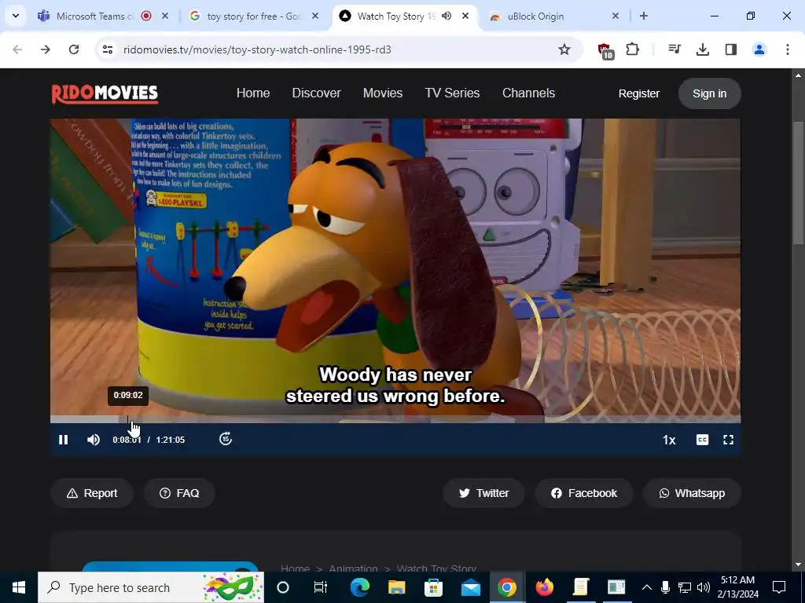Open the Windows Start menu
Screen dimensions: 805x603
(x=19, y=587)
